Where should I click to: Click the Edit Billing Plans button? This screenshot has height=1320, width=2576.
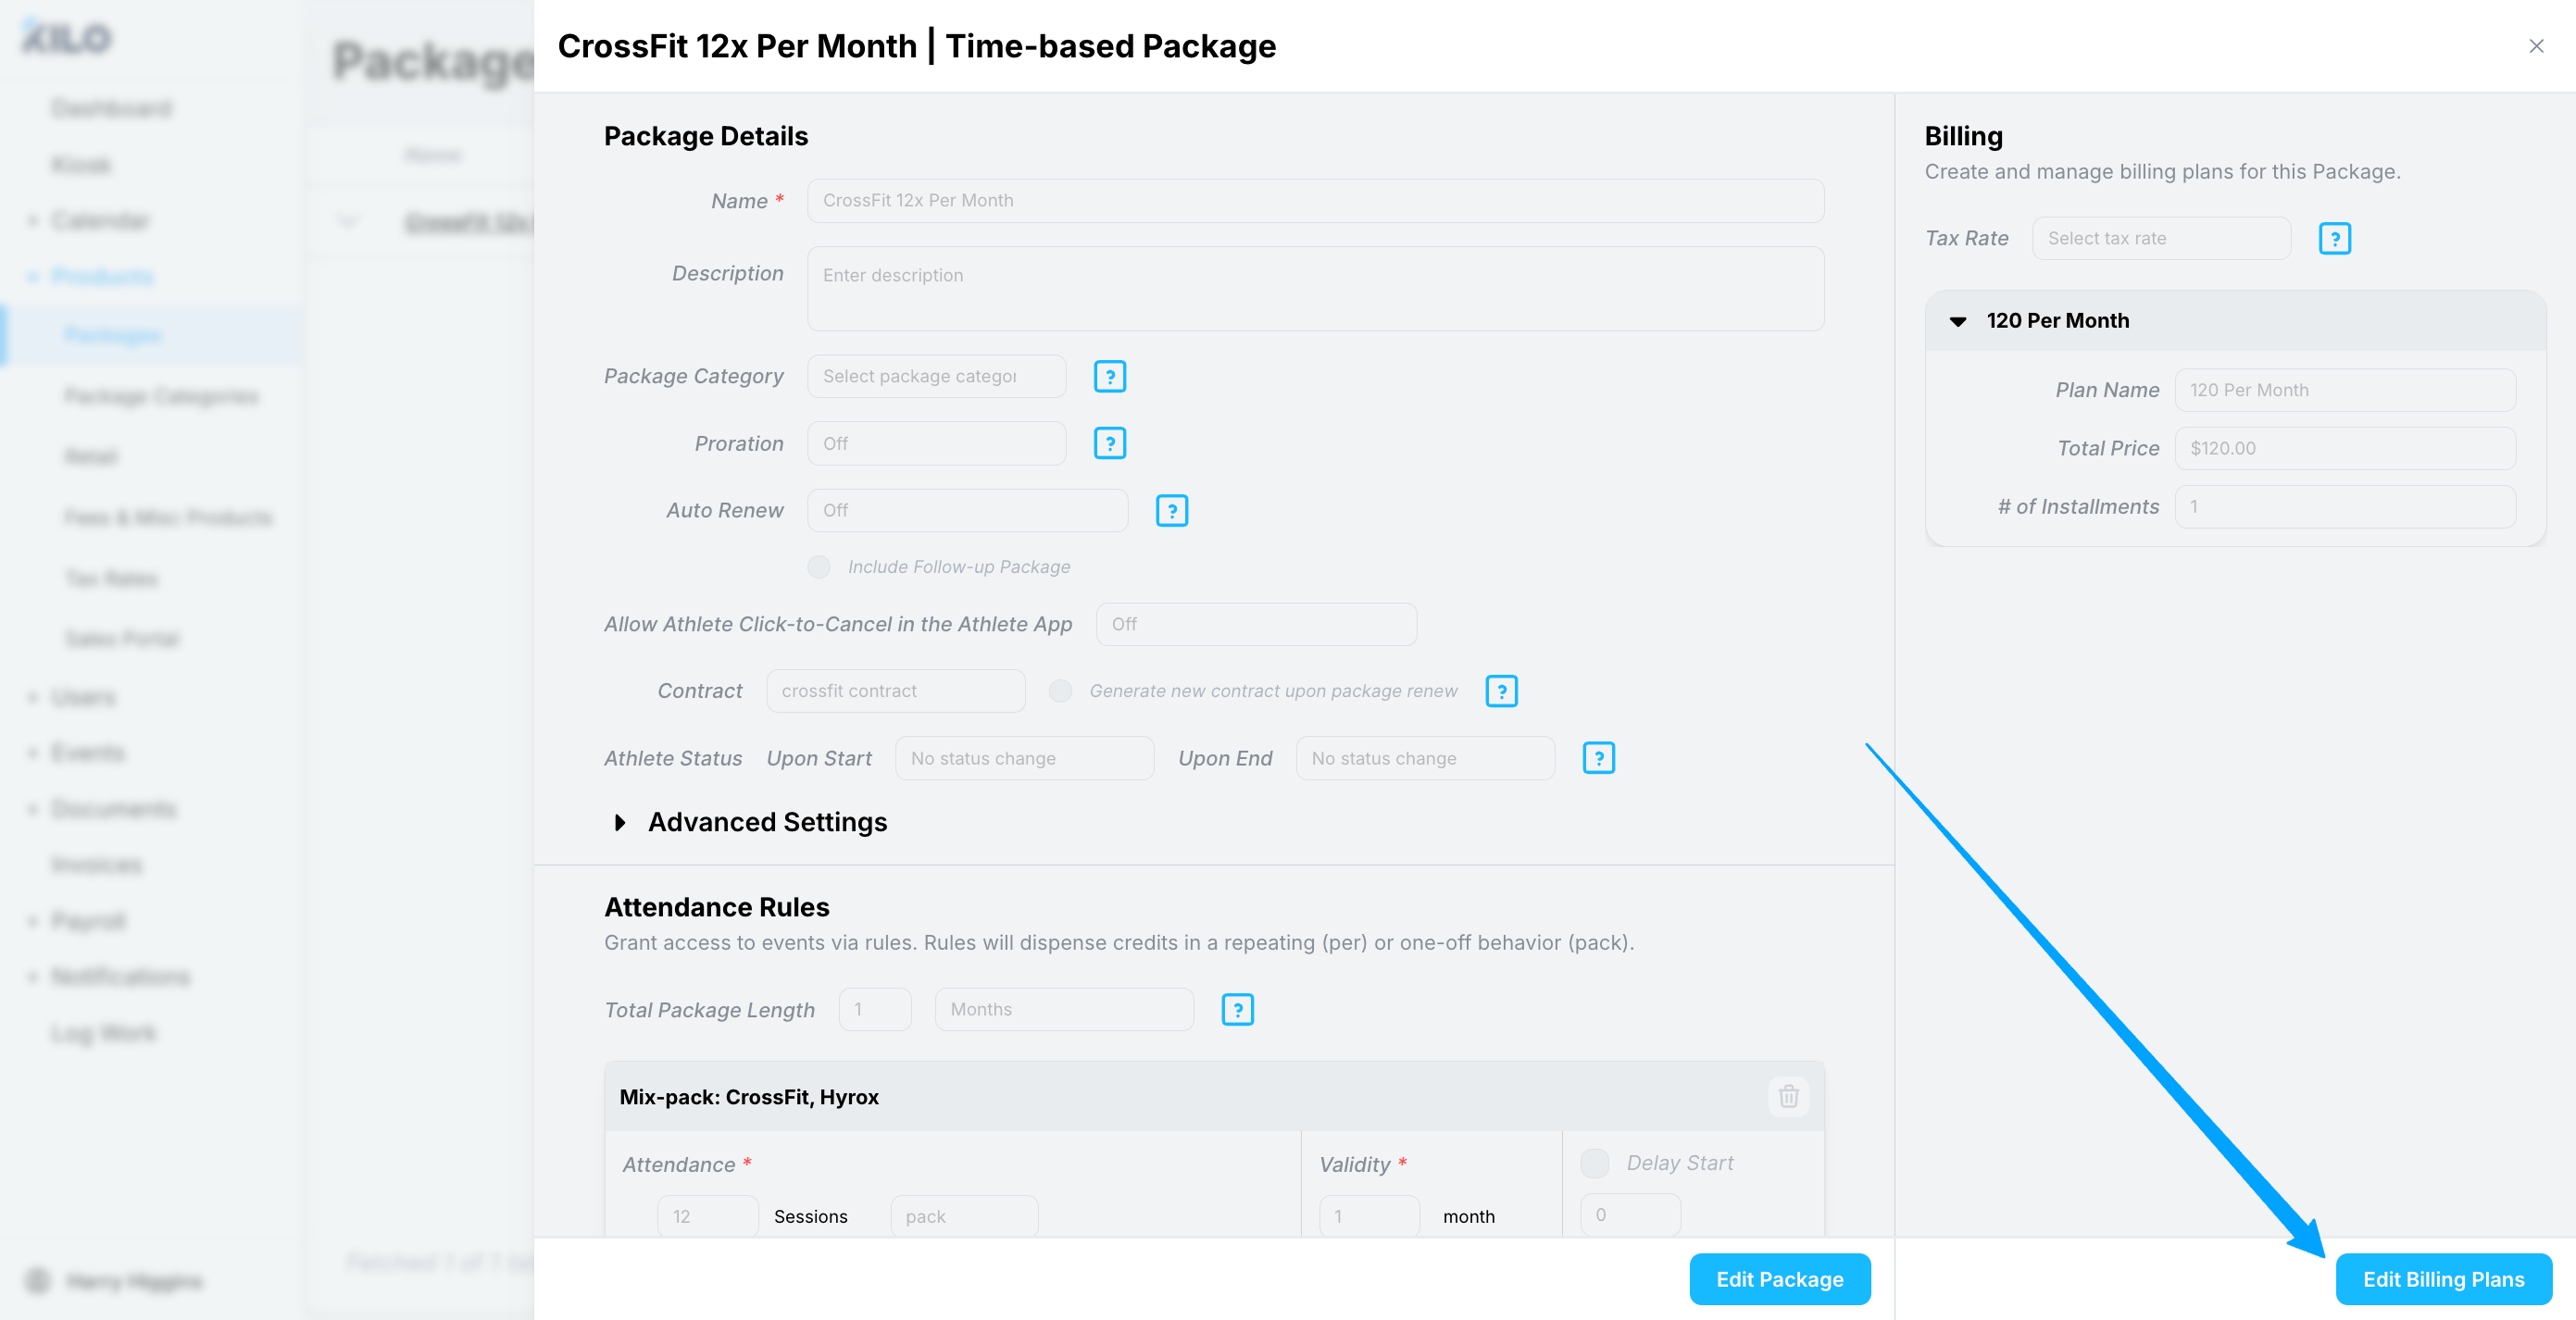pos(2442,1279)
